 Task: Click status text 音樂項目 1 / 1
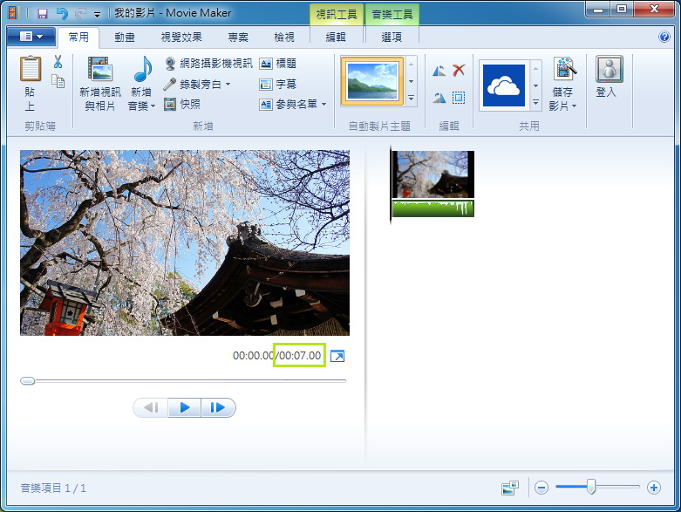[53, 488]
